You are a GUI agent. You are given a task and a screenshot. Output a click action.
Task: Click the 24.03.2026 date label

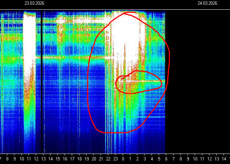pyautogui.click(x=207, y=3)
